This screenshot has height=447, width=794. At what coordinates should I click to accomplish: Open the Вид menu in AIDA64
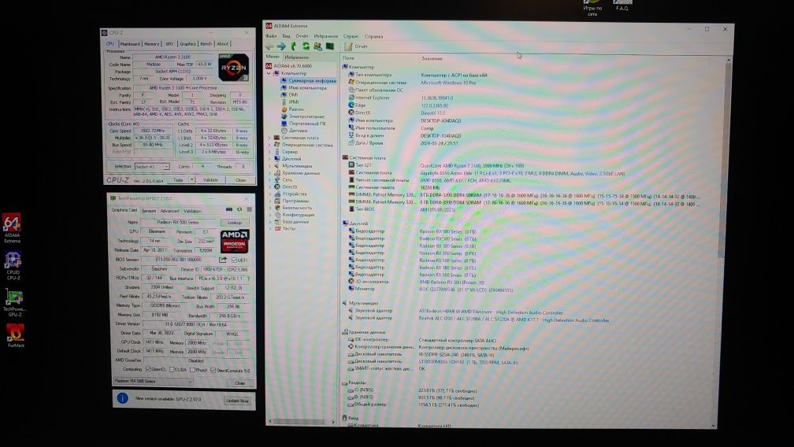286,36
